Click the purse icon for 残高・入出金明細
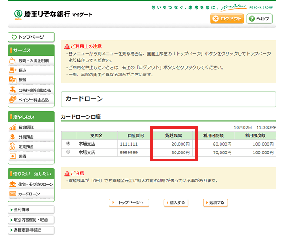The height and width of the screenshot is (235, 284). 12,60
